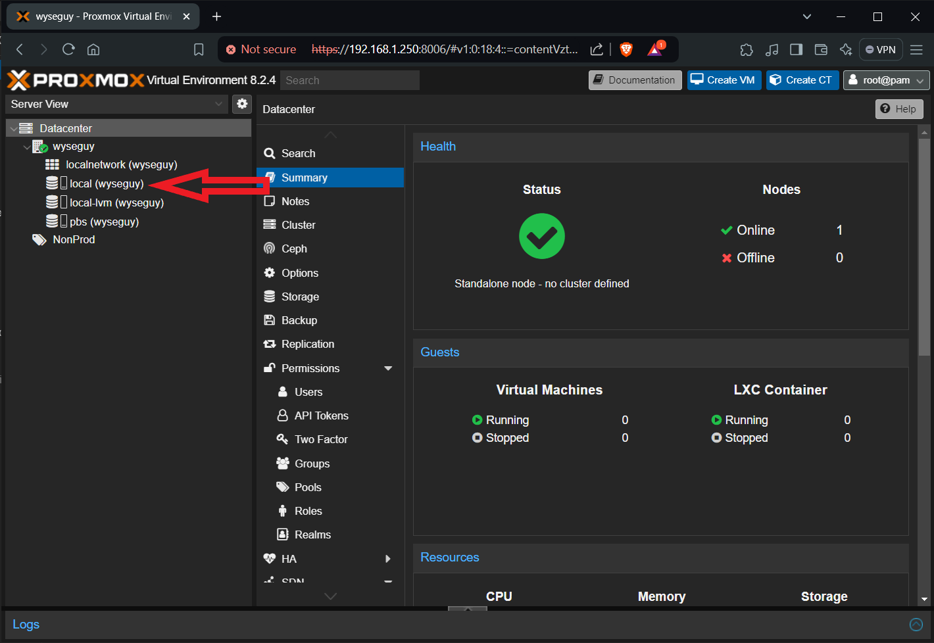This screenshot has width=934, height=643.
Task: Open the Brave Rewards triangle icon
Action: 656,49
